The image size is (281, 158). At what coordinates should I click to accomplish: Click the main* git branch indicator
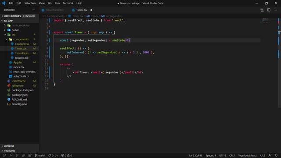[x=40, y=155]
